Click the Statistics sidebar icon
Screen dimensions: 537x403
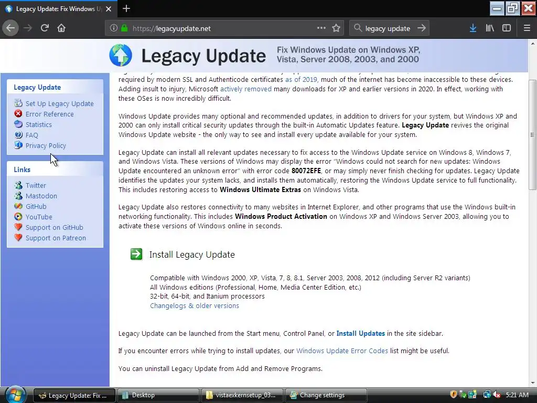click(x=18, y=124)
